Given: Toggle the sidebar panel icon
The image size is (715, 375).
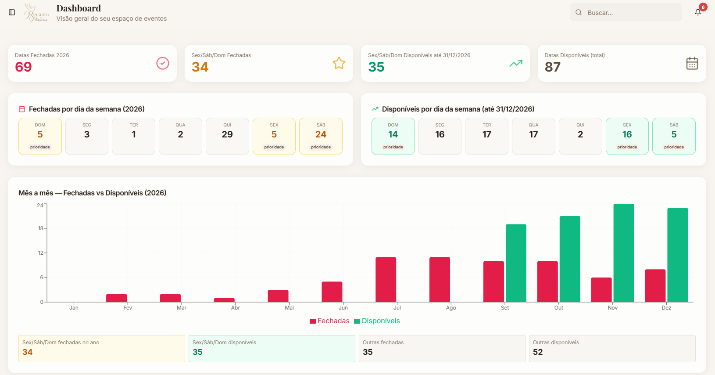Looking at the screenshot, I should point(12,12).
